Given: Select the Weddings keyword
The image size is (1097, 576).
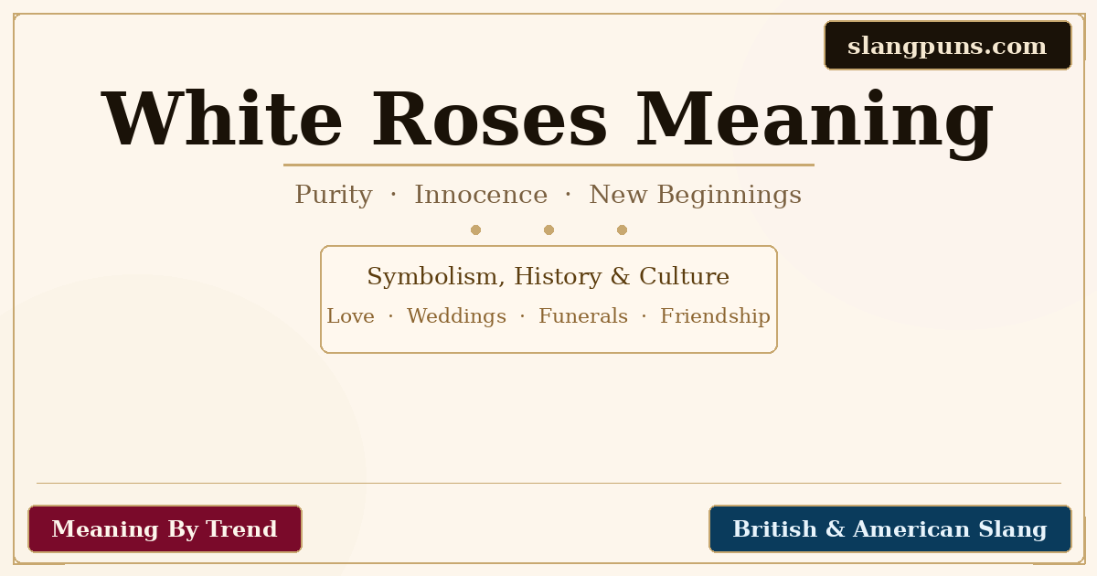Looking at the screenshot, I should [x=456, y=315].
